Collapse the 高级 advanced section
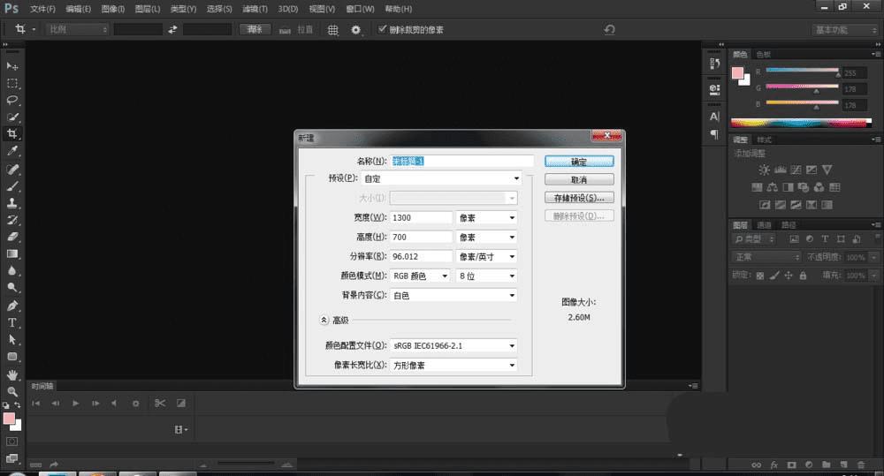The height and width of the screenshot is (476, 884). pyautogui.click(x=324, y=320)
